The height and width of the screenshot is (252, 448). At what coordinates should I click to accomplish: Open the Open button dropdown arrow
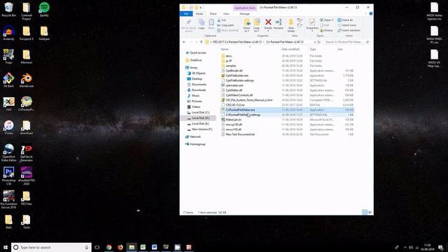[333, 20]
